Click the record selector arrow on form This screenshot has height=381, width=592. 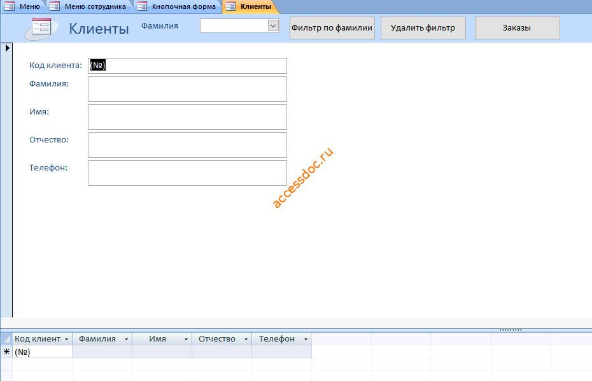(7, 48)
